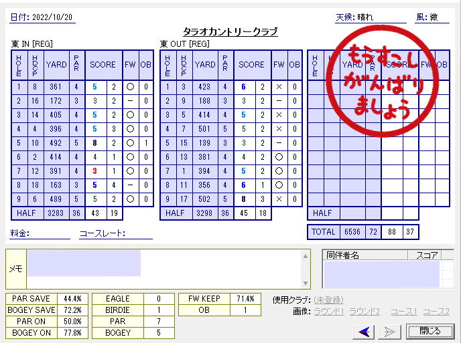
Task: Select the 東 IN [REG] label
Action: 31,44
